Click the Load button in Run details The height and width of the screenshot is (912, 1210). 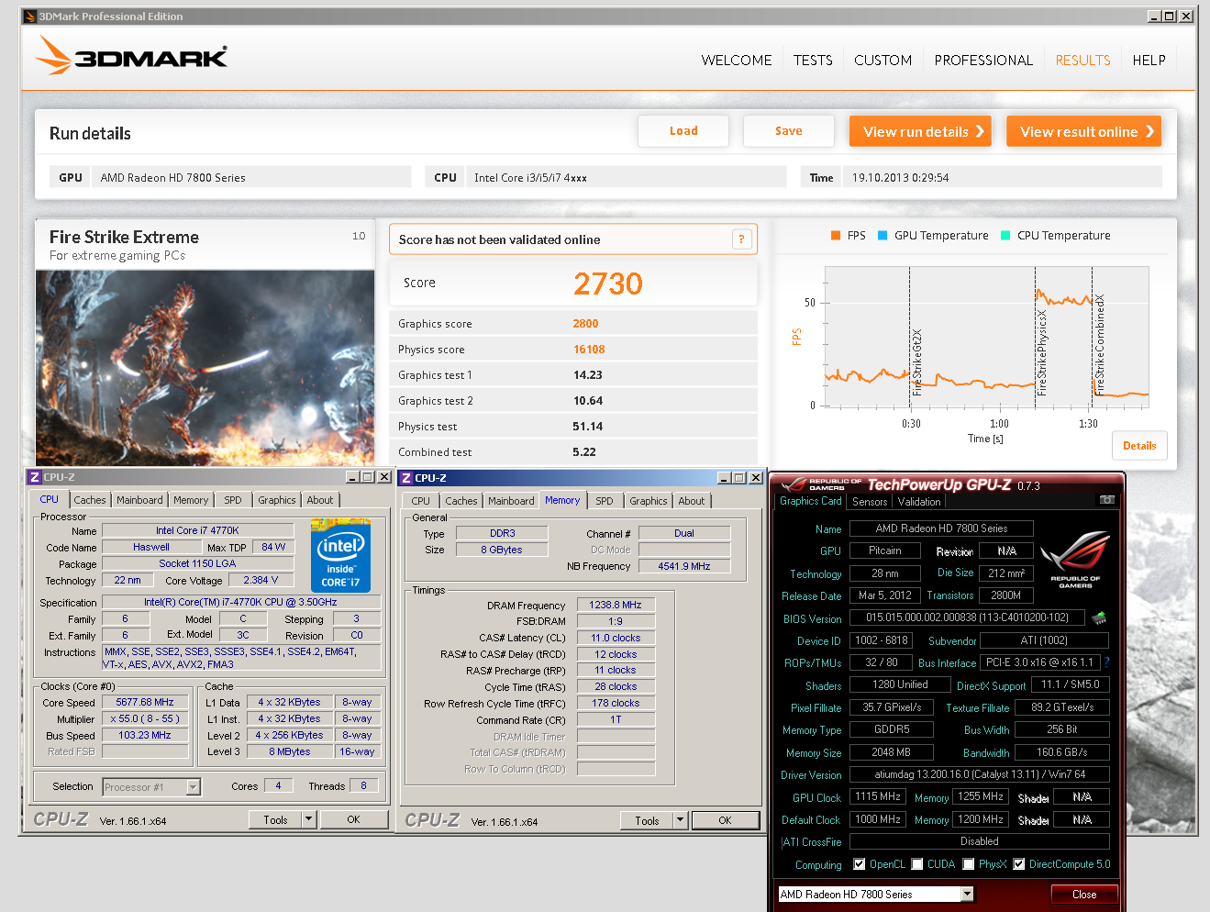683,131
